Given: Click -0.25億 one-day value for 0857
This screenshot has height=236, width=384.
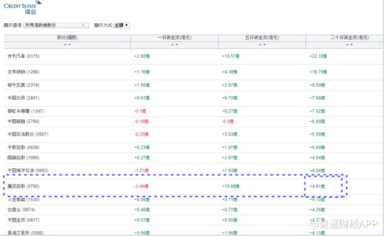Looking at the screenshot, I should 141,134.
